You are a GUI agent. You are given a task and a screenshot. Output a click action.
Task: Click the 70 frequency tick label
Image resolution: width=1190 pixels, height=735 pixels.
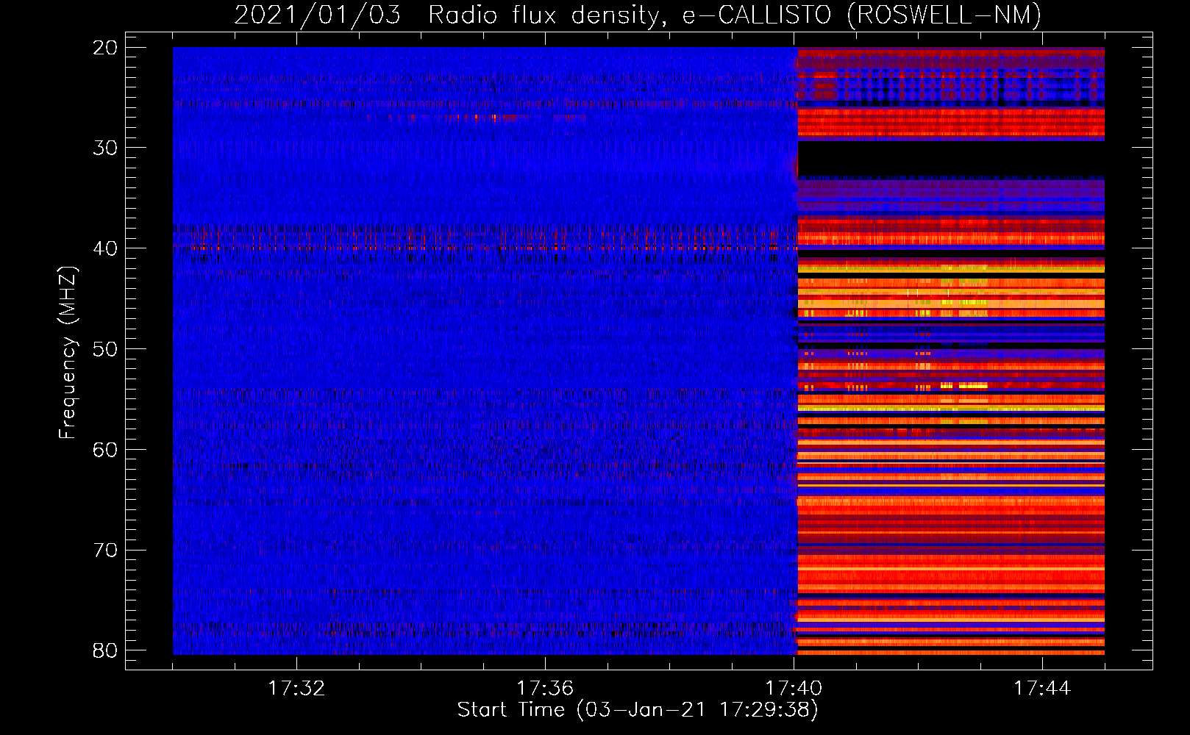105,551
